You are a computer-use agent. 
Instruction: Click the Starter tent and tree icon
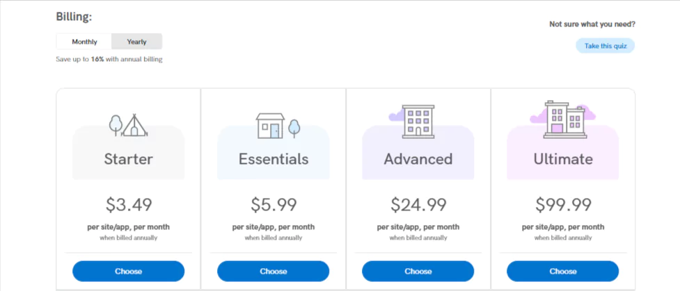(x=128, y=125)
